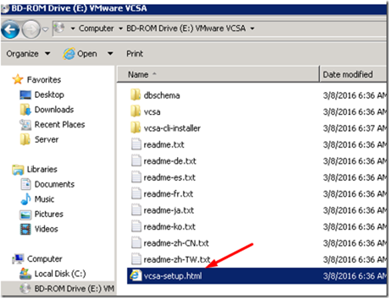The image size is (389, 298).
Task: Select Computer in the address breadcrumb
Action: tap(96, 28)
